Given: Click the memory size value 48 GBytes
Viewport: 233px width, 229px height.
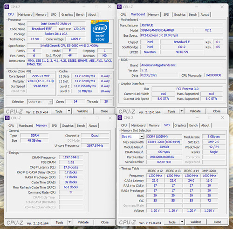Looking at the screenshot, I should point(34,140).
